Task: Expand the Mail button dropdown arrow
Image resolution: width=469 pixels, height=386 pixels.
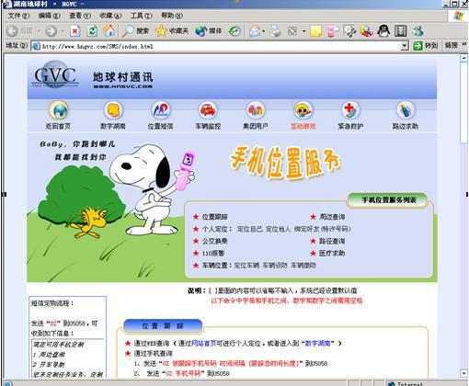Action: point(263,31)
